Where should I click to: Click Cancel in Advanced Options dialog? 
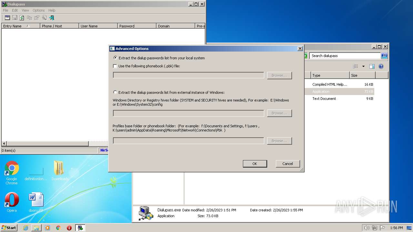[x=287, y=164]
